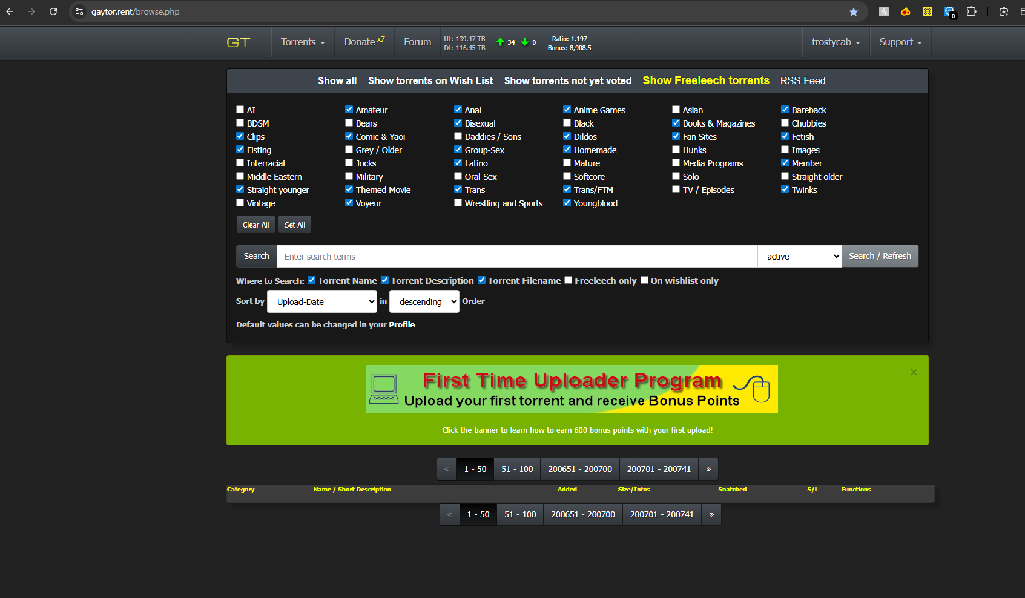
Task: Close the First Time Uploader banner
Action: 914,373
